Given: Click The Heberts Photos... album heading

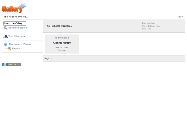Looking at the screenshot, I should pos(58,26).
